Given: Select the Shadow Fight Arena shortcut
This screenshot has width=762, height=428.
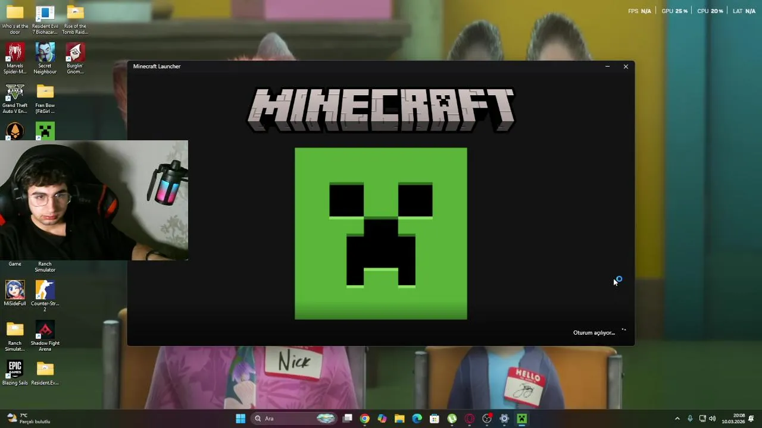Looking at the screenshot, I should (x=45, y=336).
